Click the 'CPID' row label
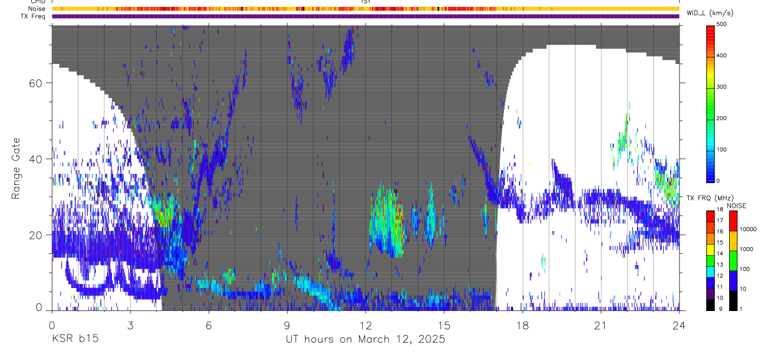764x352 pixels. point(38,2)
